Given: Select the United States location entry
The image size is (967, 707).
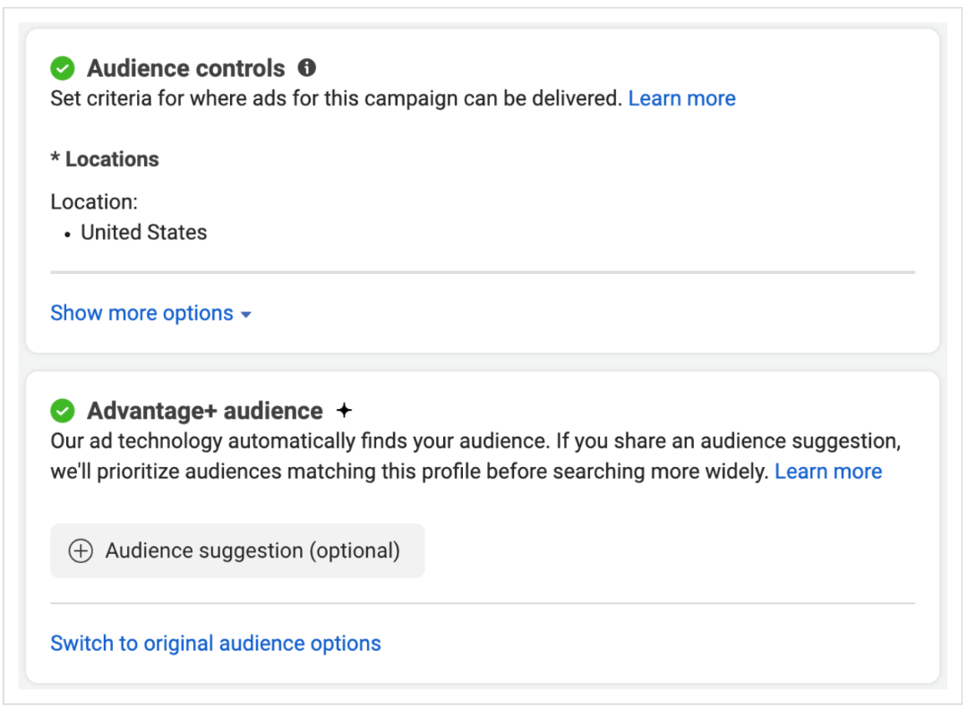Looking at the screenshot, I should [x=143, y=233].
